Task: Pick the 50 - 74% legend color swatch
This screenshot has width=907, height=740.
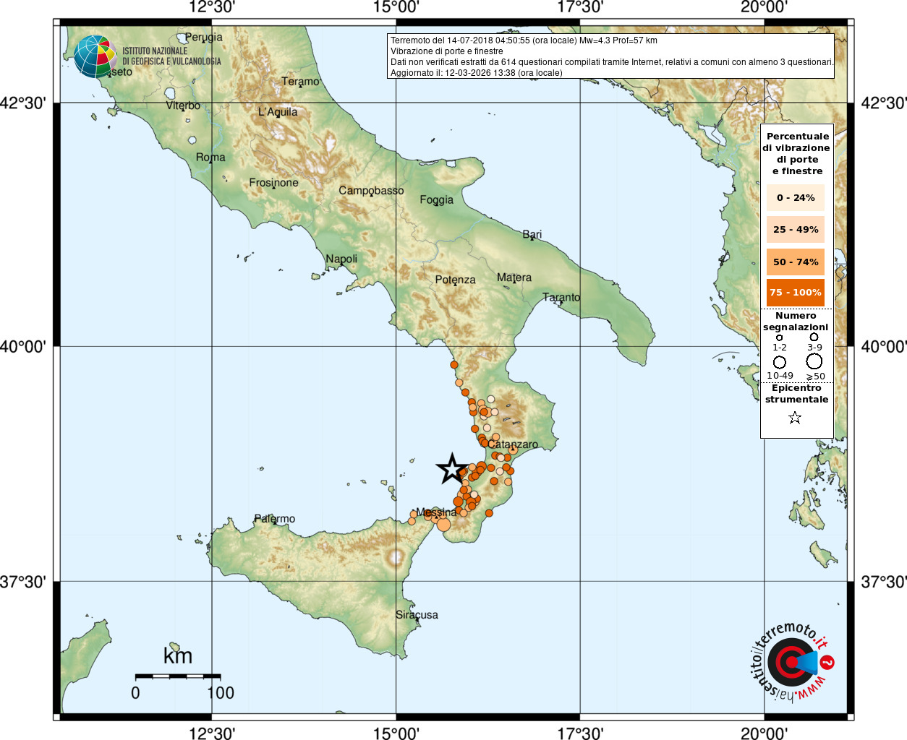Action: click(796, 262)
